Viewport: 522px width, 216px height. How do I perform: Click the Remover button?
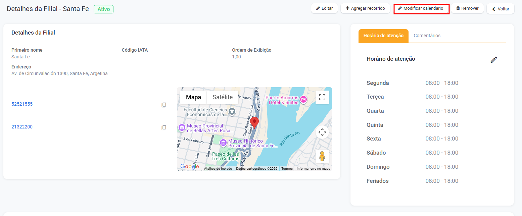(x=467, y=8)
